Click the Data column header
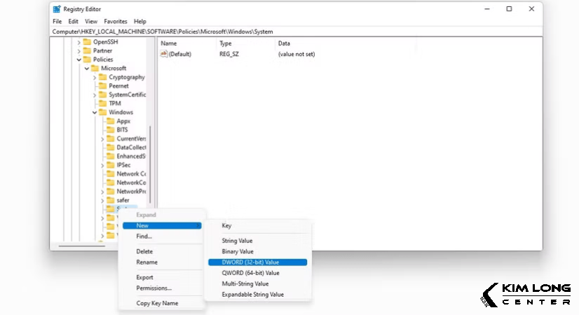Viewport: 579px width, 315px height. coord(284,43)
